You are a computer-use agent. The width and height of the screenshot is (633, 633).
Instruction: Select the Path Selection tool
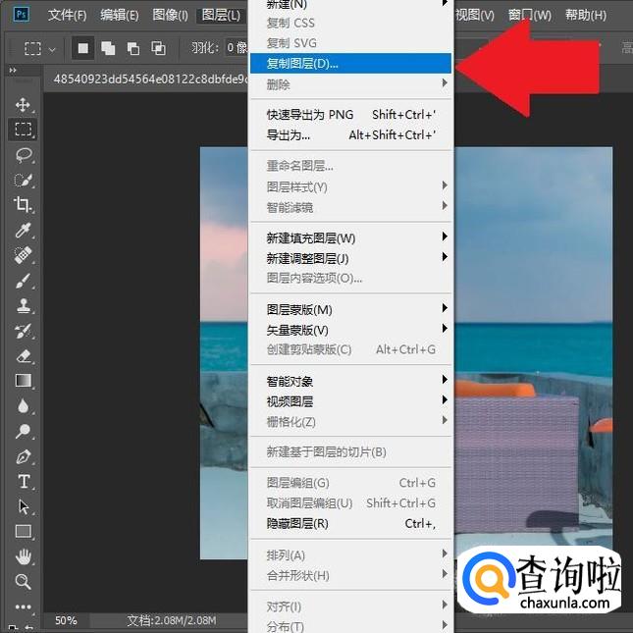(x=24, y=506)
